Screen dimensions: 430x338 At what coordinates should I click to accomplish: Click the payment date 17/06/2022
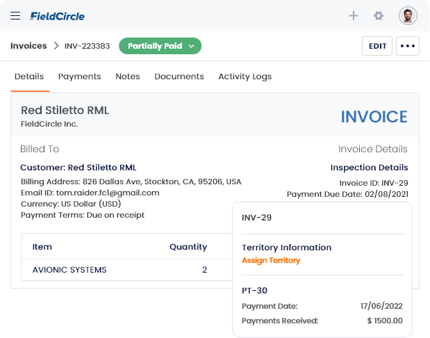click(381, 306)
